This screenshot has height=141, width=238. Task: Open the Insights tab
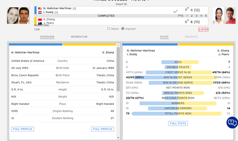click(191, 37)
